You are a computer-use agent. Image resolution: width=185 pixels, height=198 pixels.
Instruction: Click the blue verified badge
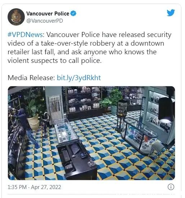[x=73, y=14]
